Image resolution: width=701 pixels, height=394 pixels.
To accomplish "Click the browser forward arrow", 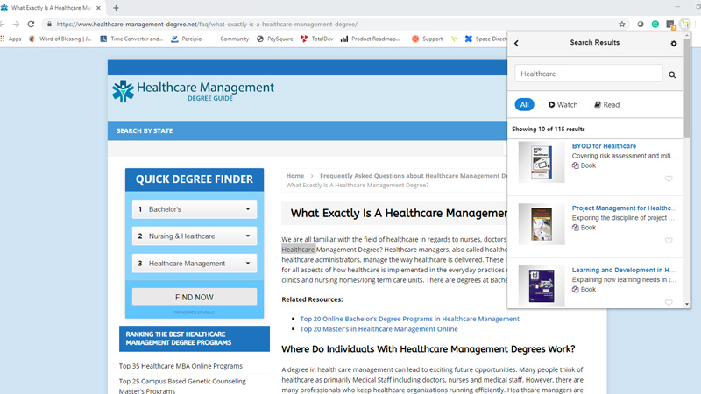I will (x=16, y=25).
